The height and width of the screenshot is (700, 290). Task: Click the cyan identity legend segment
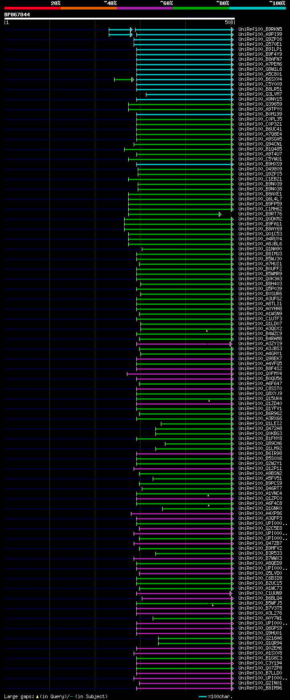(257, 8)
